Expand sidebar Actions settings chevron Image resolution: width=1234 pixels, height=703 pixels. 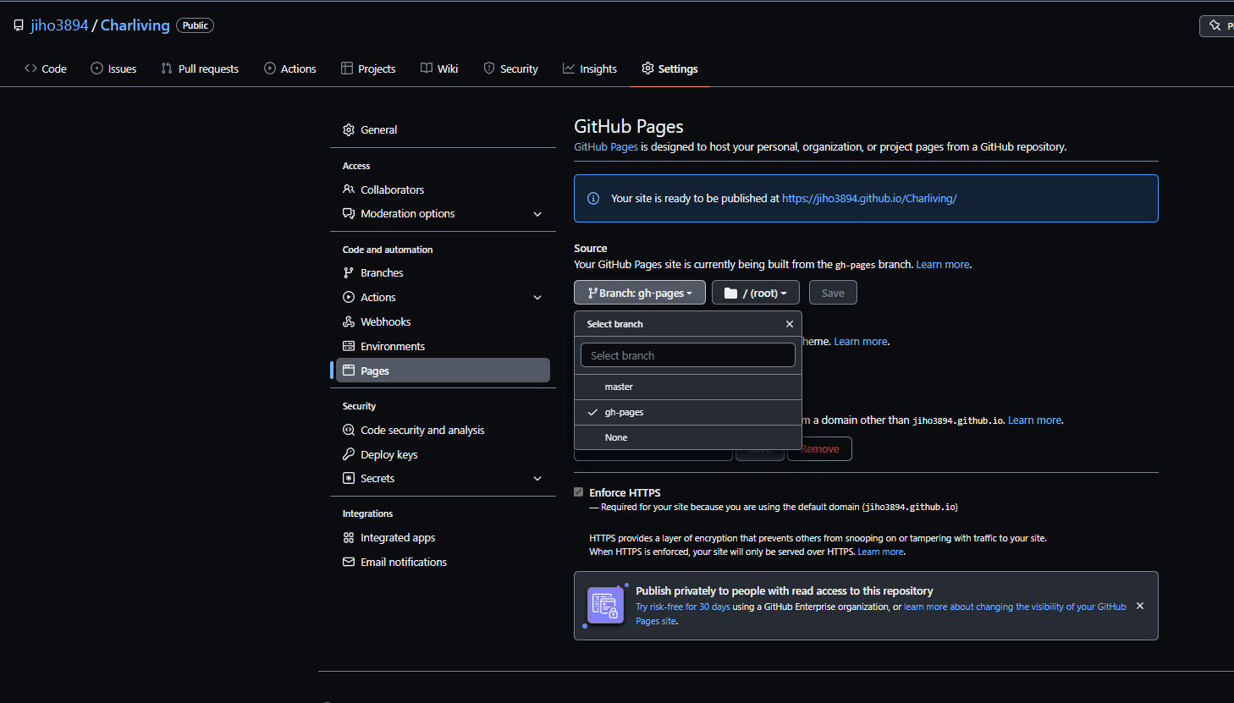point(537,298)
